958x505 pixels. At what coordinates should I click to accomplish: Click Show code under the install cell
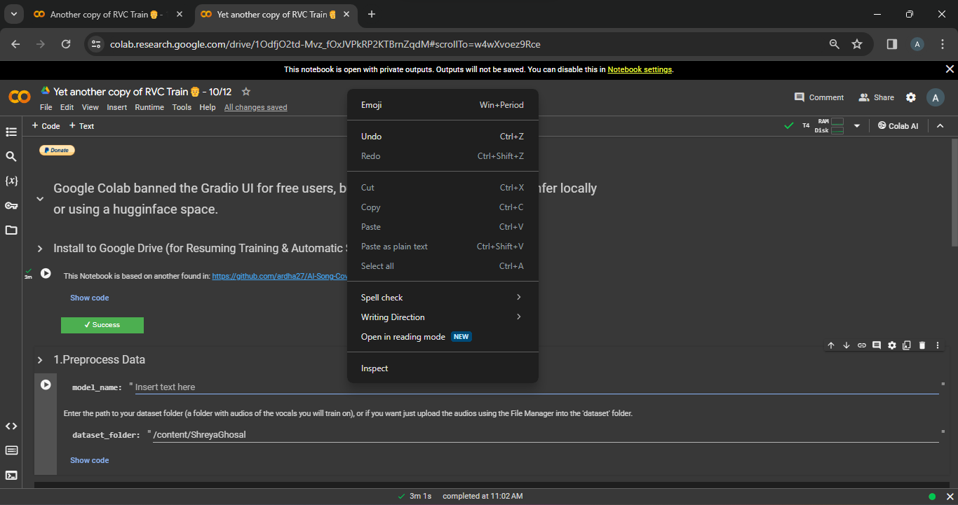[x=89, y=298]
